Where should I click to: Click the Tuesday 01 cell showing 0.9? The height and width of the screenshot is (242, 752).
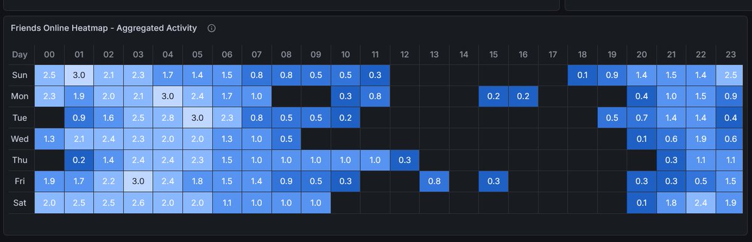(x=79, y=118)
